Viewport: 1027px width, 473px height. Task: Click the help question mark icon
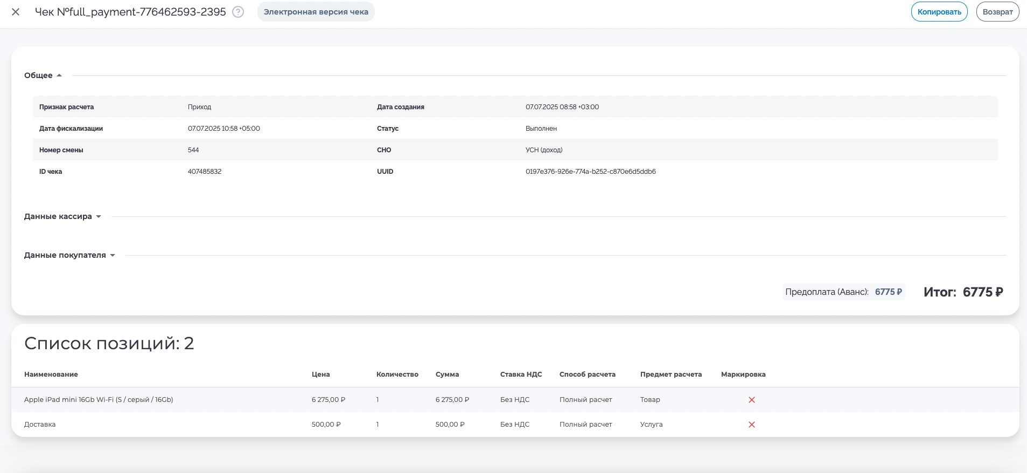238,12
